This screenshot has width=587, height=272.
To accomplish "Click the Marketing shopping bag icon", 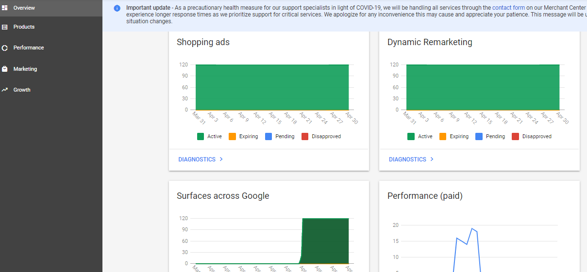I will [x=5, y=69].
